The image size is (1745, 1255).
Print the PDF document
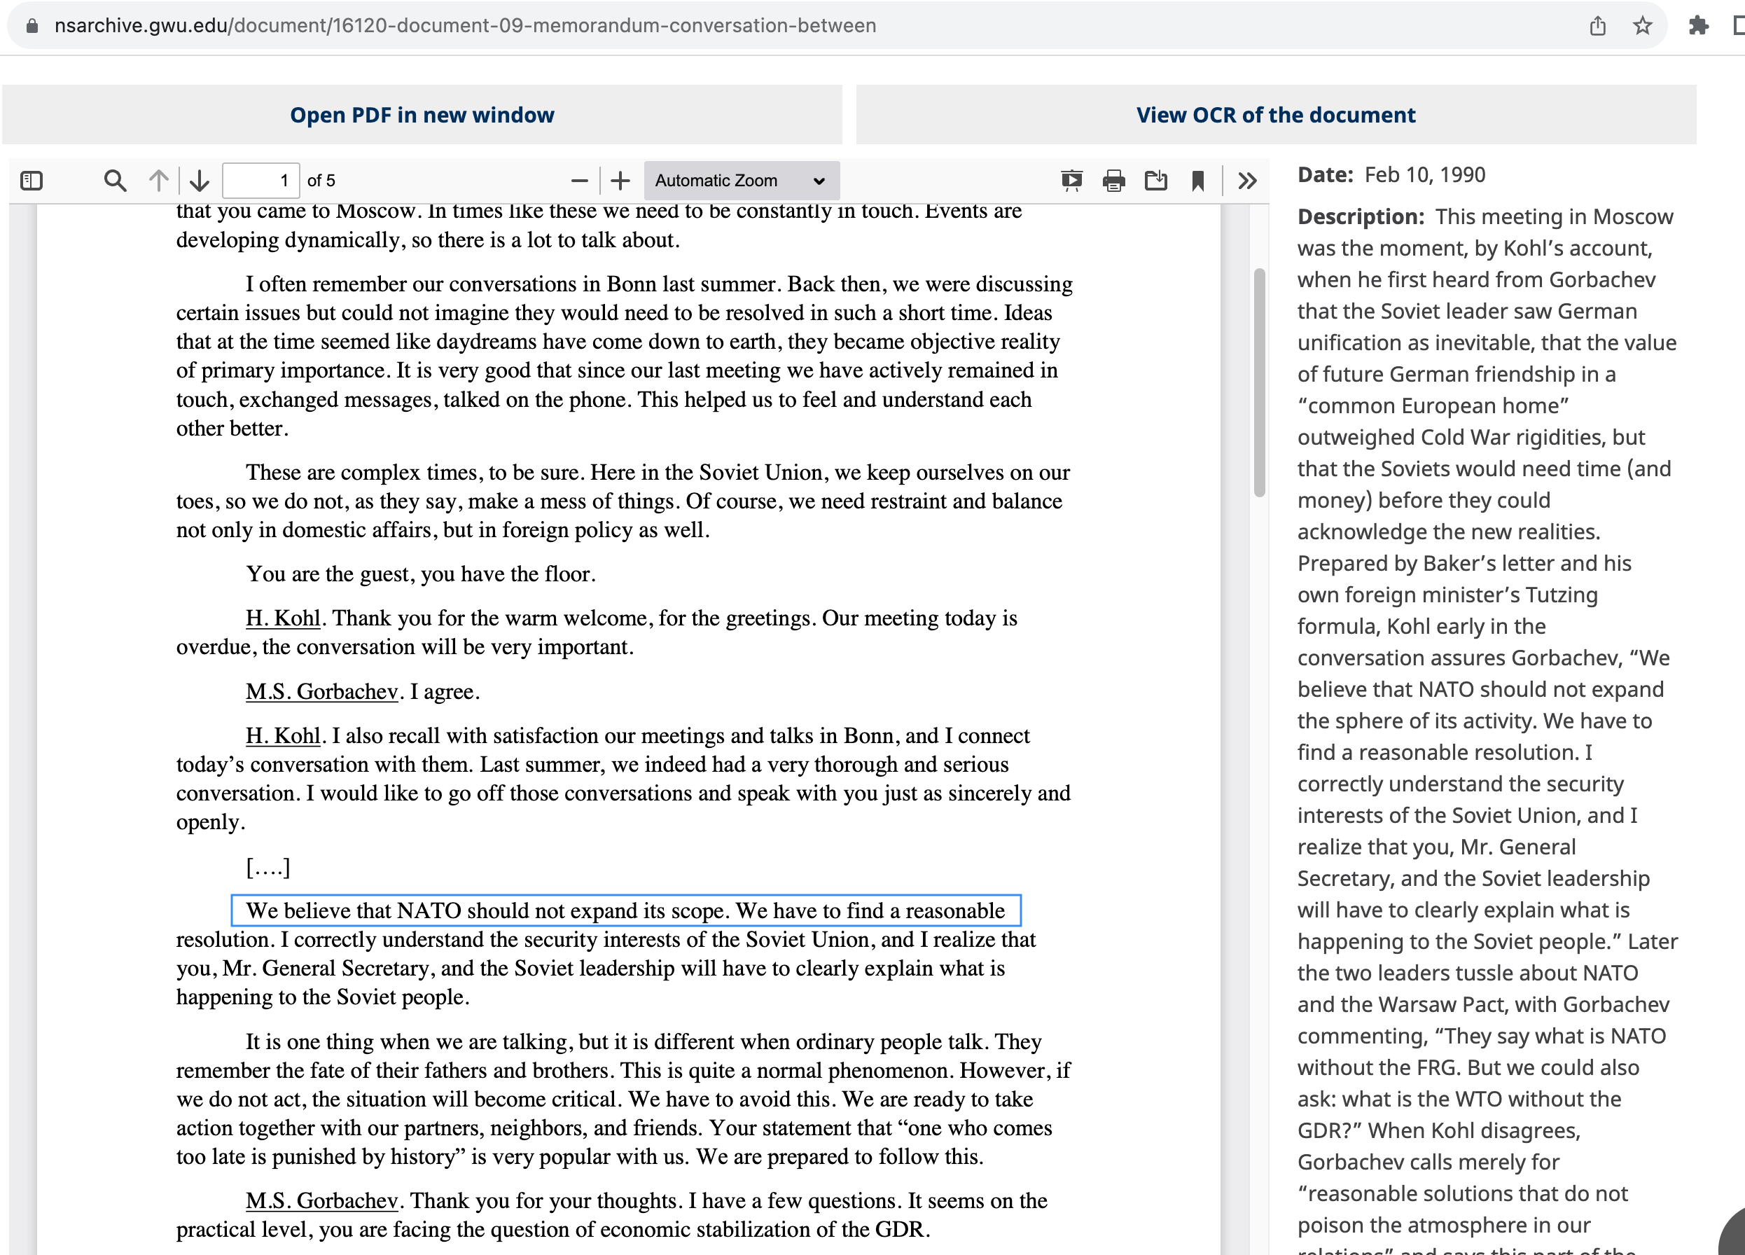coord(1113,181)
